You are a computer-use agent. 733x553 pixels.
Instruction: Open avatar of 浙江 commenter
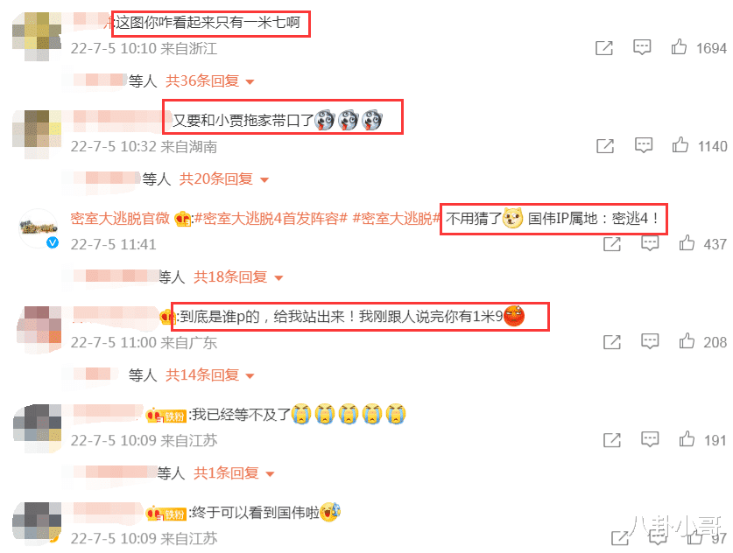[x=37, y=36]
